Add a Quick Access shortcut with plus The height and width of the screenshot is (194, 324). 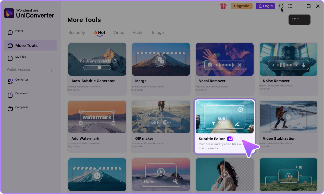tap(52, 70)
